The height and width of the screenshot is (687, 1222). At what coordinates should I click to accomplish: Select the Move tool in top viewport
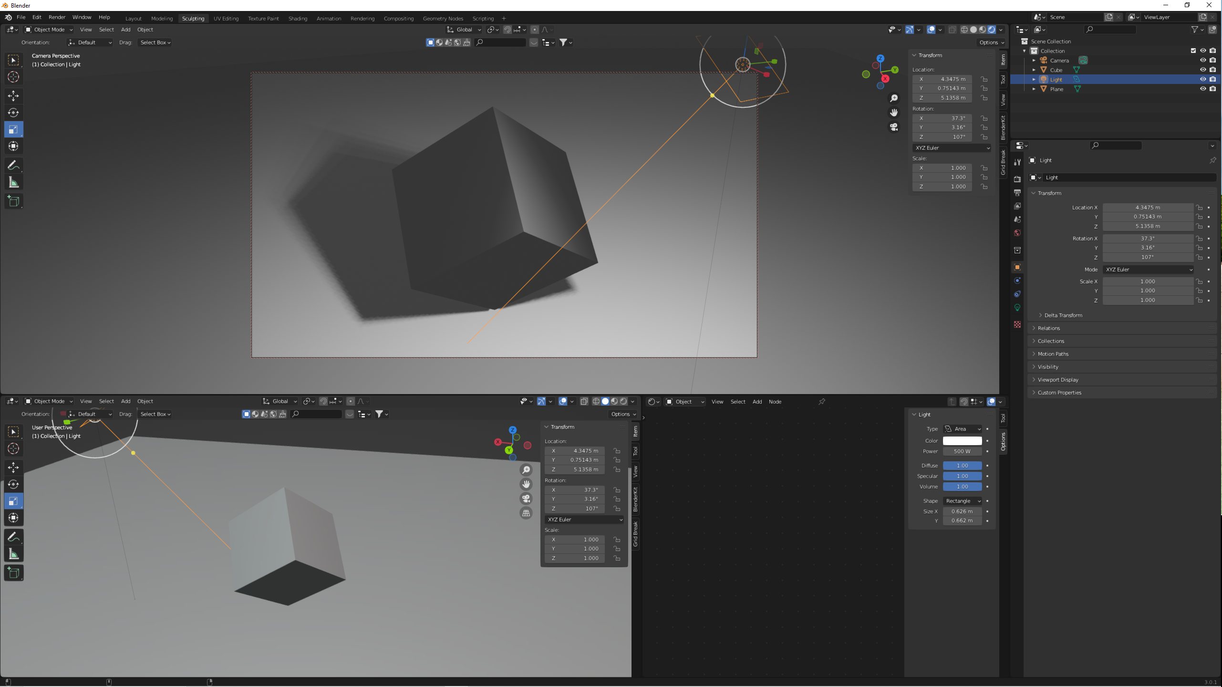pyautogui.click(x=13, y=96)
